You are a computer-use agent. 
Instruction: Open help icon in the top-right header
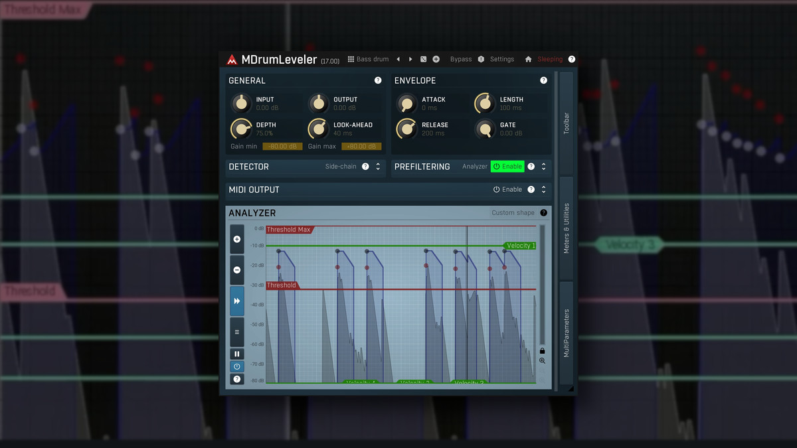(x=572, y=59)
